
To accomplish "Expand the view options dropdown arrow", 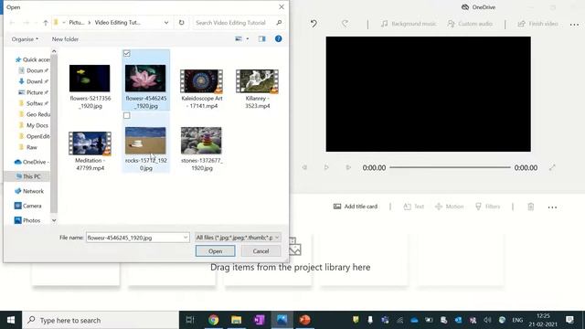I will 248,38.
